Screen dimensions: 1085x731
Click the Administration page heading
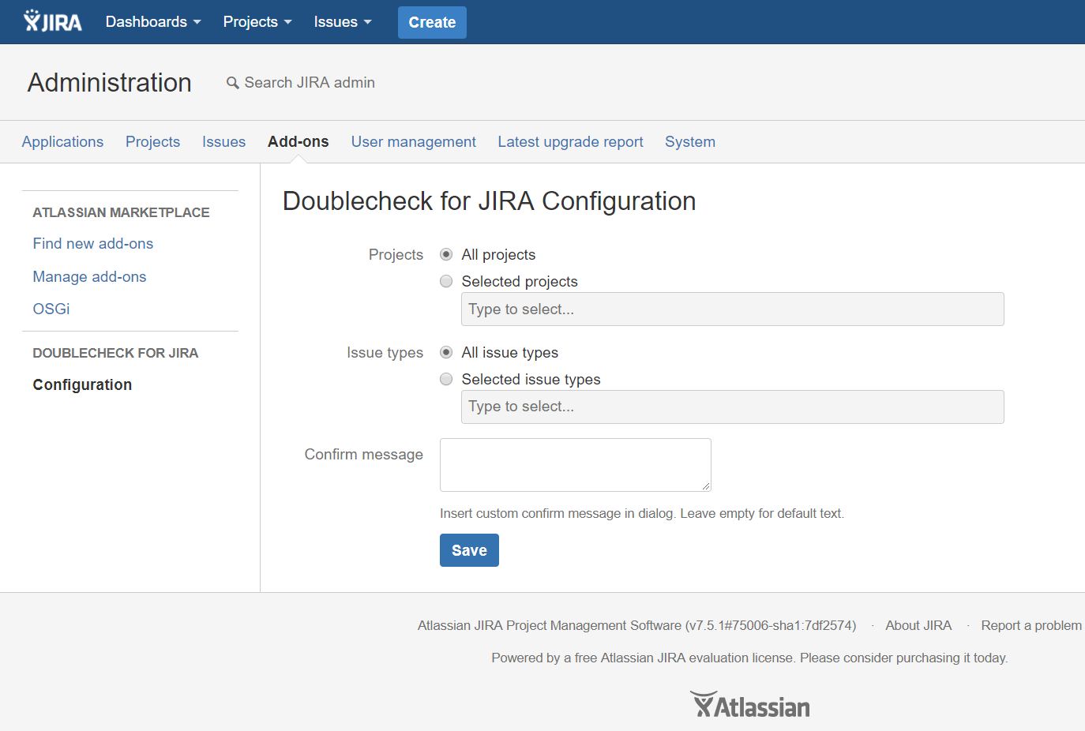[x=110, y=83]
